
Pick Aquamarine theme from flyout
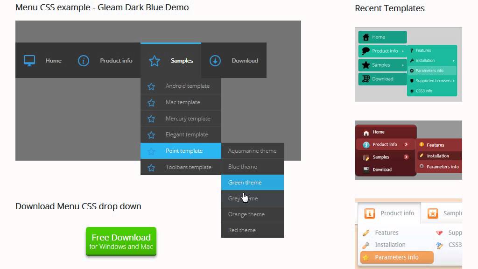point(253,151)
